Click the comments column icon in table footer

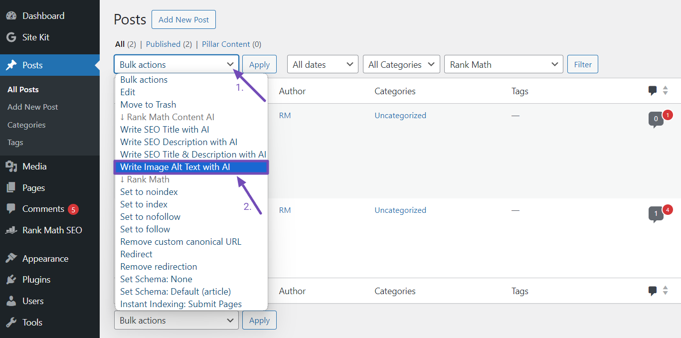tap(653, 291)
